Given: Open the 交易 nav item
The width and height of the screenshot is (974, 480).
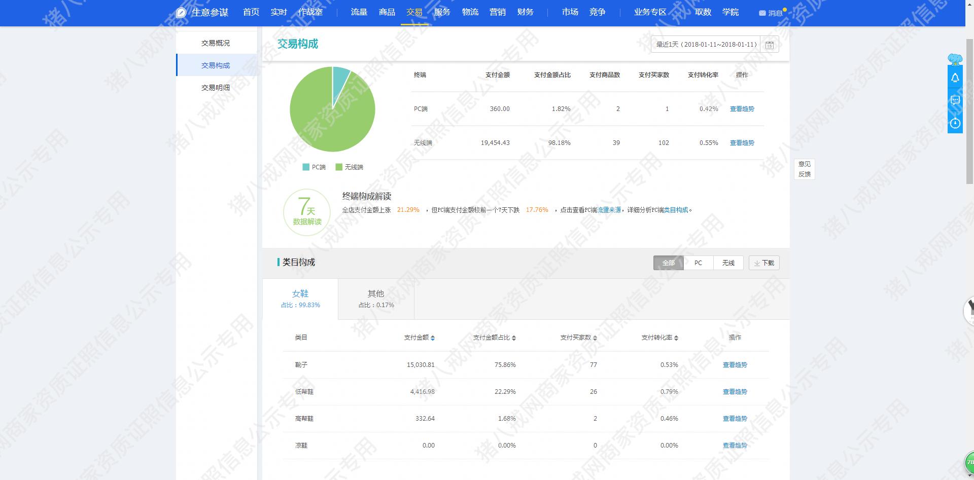Looking at the screenshot, I should click(414, 12).
